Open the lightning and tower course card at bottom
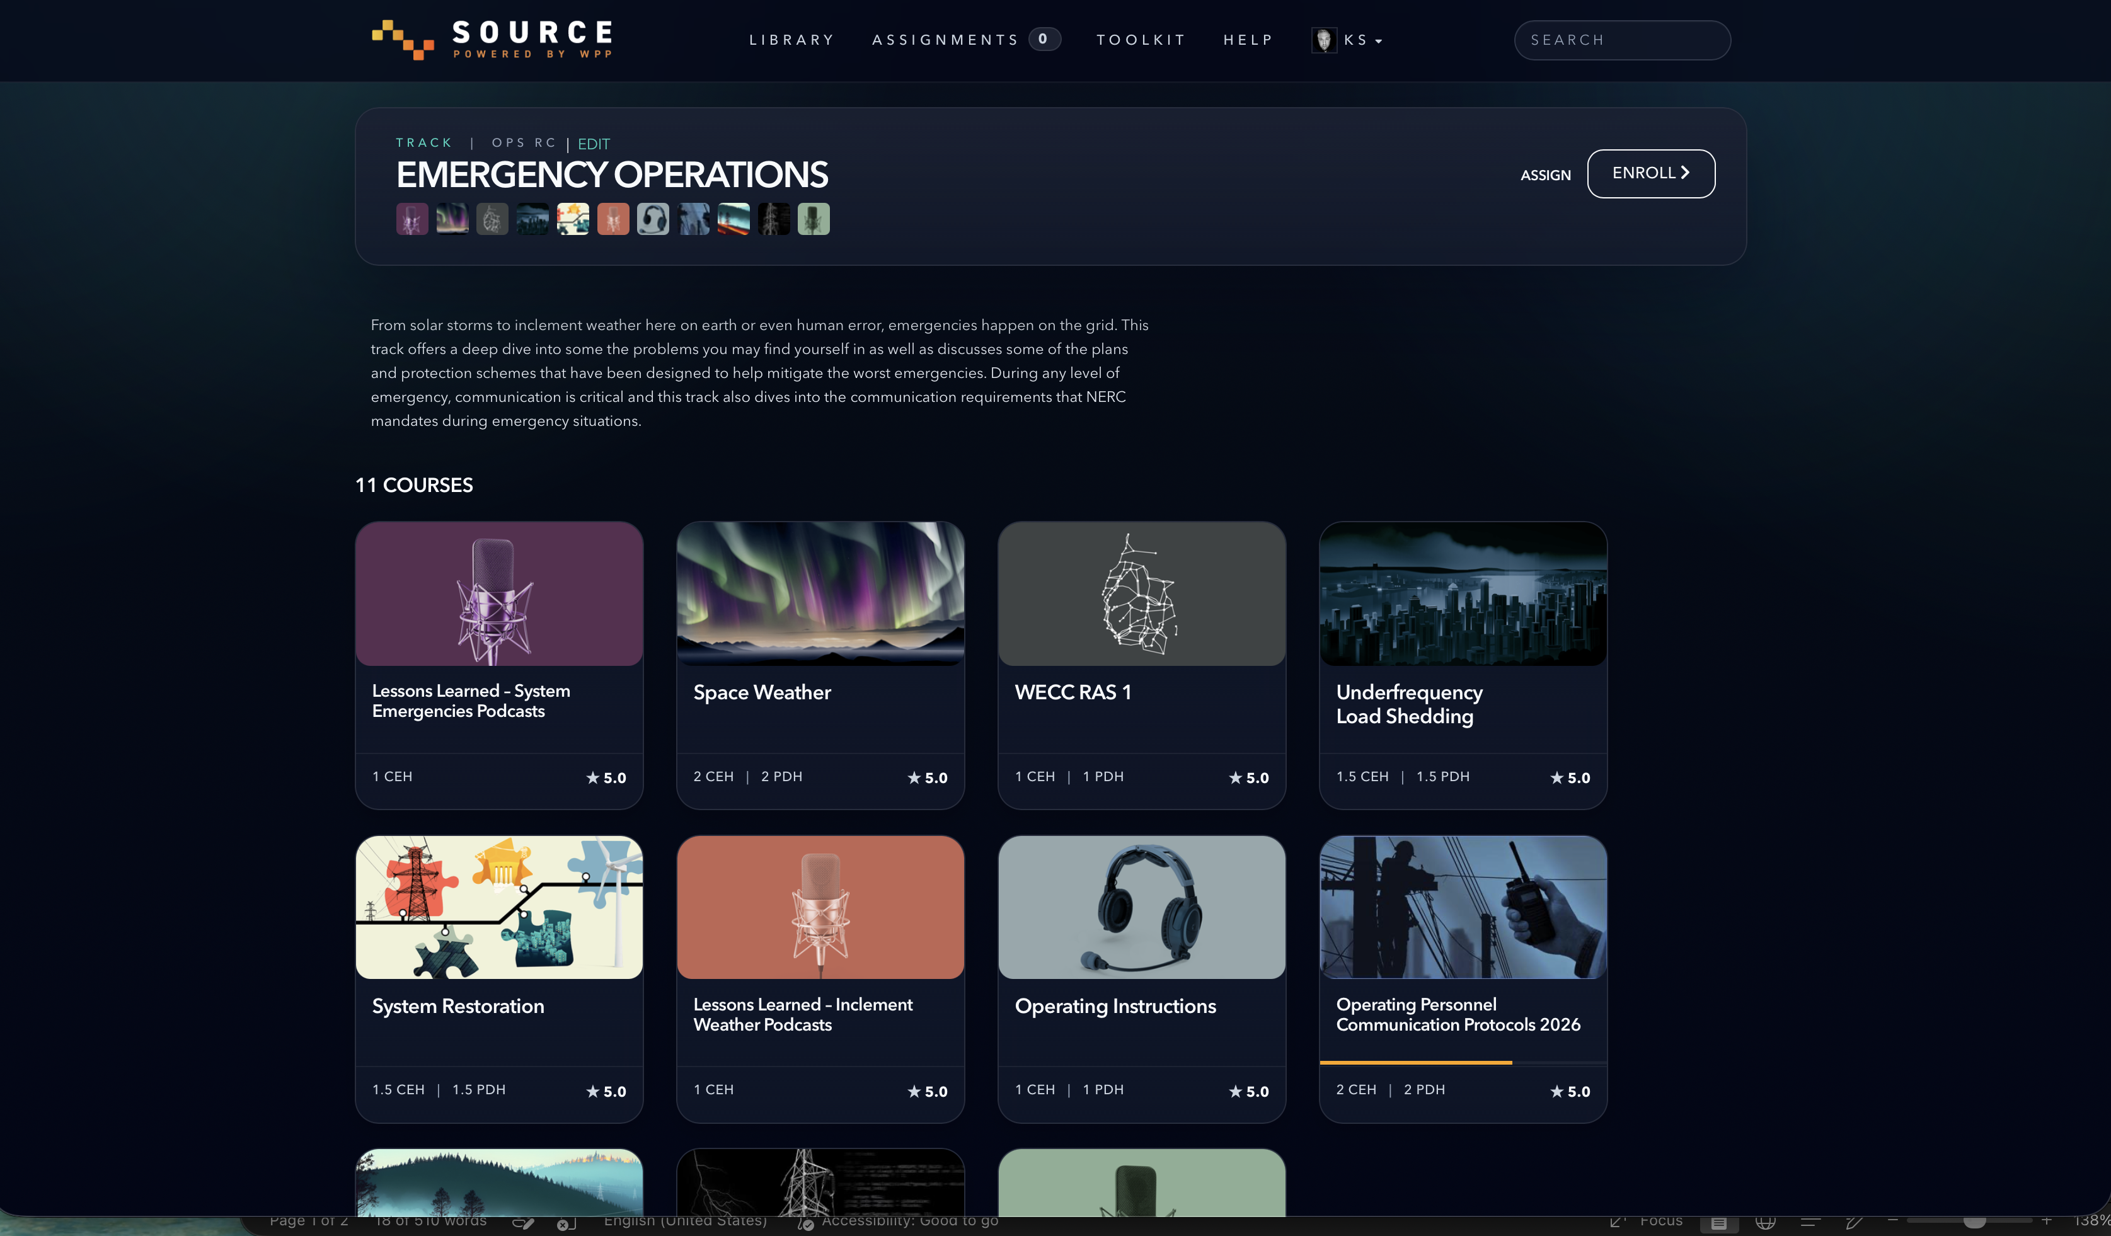 pos(820,1182)
